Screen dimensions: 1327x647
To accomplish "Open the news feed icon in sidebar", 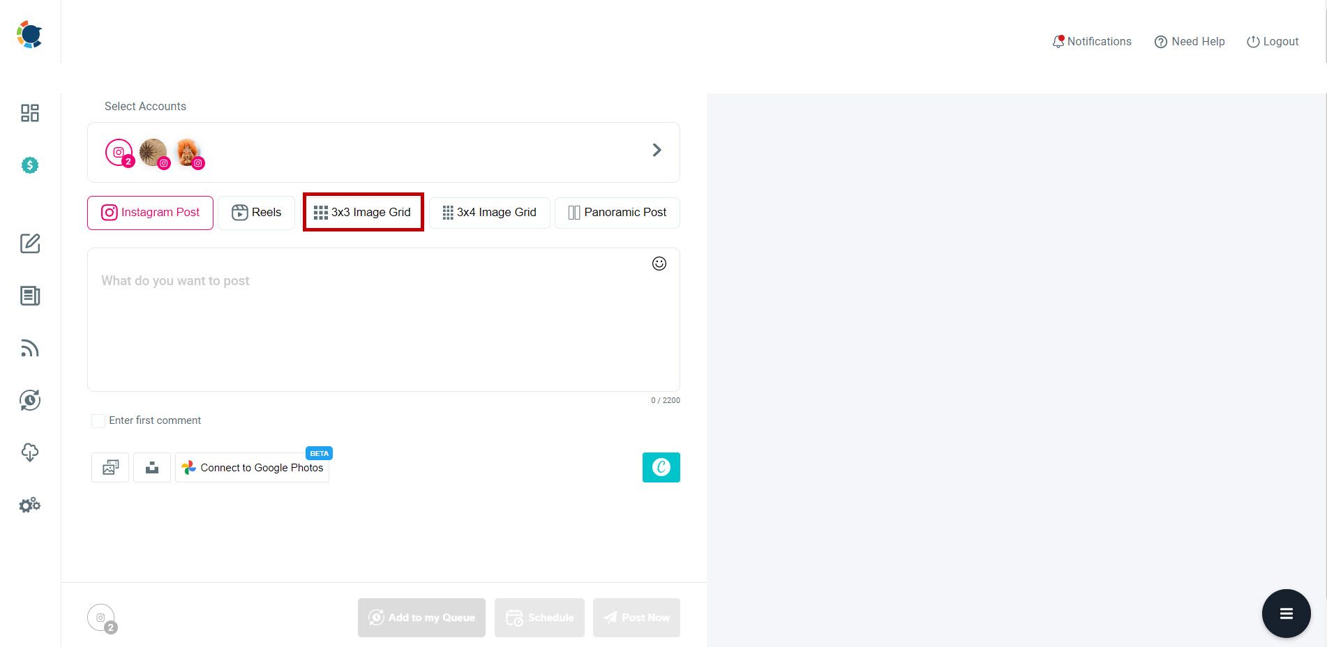I will pyautogui.click(x=29, y=296).
